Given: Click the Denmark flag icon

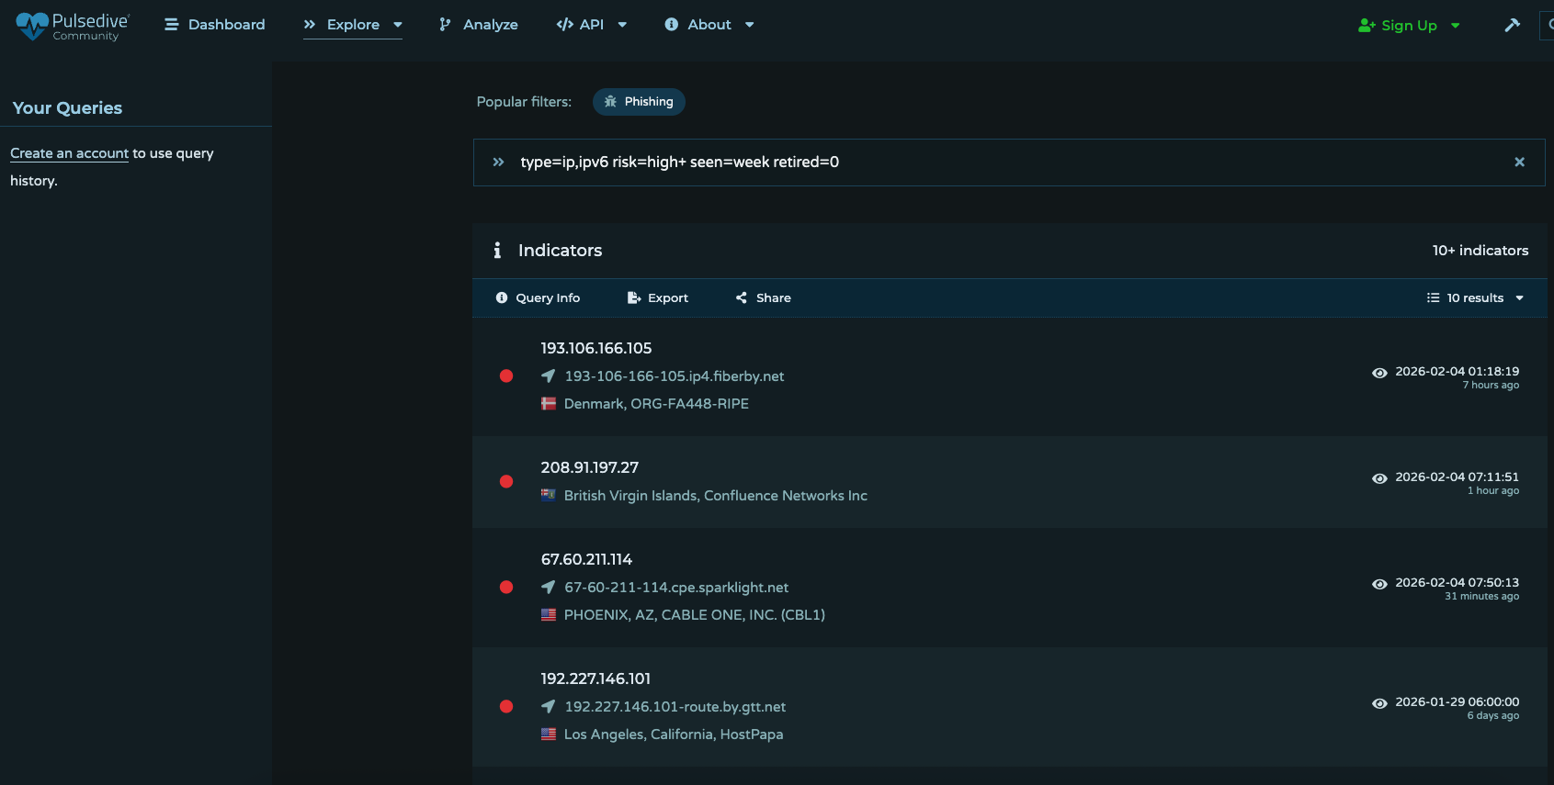Looking at the screenshot, I should point(549,404).
